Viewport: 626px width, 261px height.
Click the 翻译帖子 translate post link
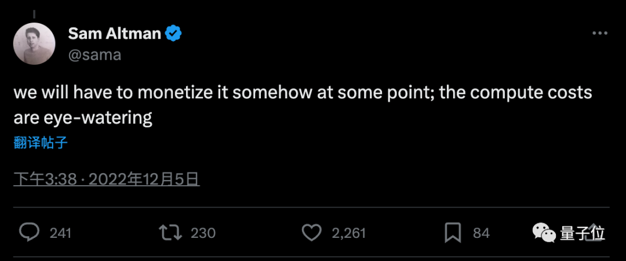tap(41, 143)
